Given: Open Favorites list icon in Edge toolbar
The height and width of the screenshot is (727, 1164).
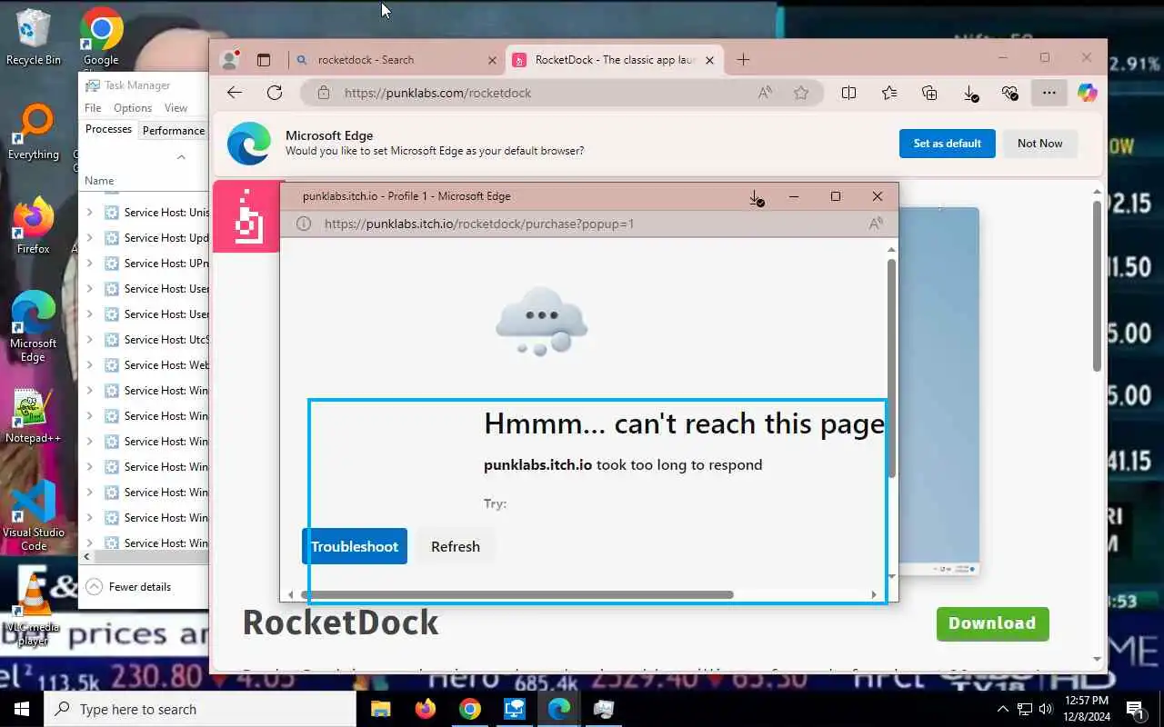Looking at the screenshot, I should 889,93.
